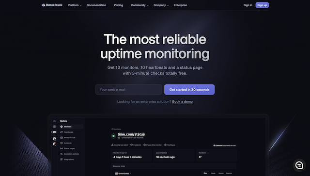Click the Uptime sidebar heading
Screen dimensions: 310x176
point(63,121)
